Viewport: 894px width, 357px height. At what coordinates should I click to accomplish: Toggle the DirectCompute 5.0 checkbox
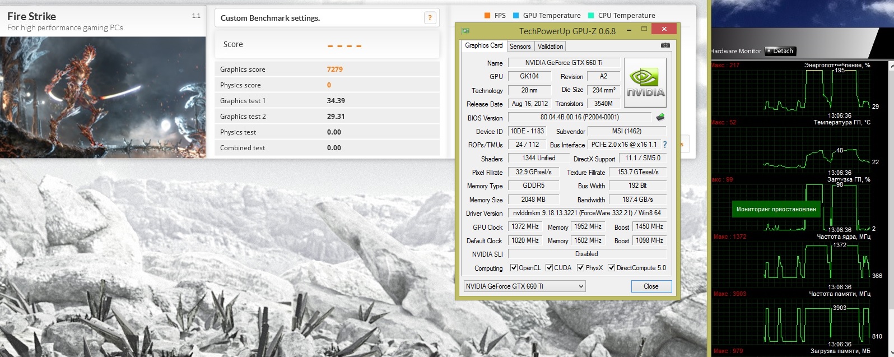click(612, 268)
